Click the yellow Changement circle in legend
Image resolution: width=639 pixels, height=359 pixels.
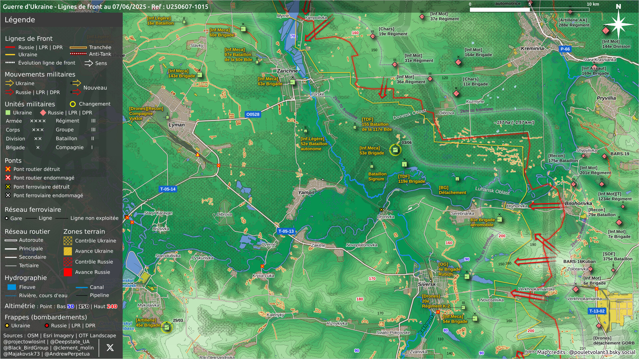coord(73,104)
